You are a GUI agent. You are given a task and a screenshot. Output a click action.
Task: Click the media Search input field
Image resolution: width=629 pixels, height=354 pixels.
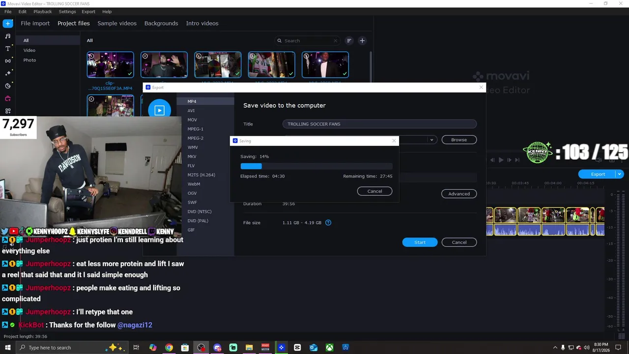pos(307,41)
